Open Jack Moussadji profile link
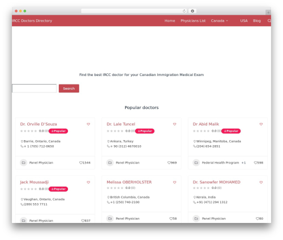283x240 pixels. click(x=35, y=182)
